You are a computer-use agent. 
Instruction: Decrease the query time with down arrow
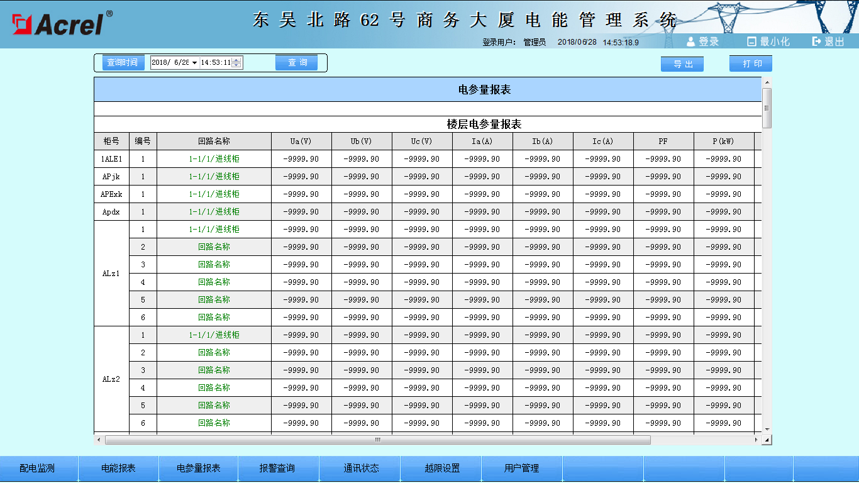236,65
